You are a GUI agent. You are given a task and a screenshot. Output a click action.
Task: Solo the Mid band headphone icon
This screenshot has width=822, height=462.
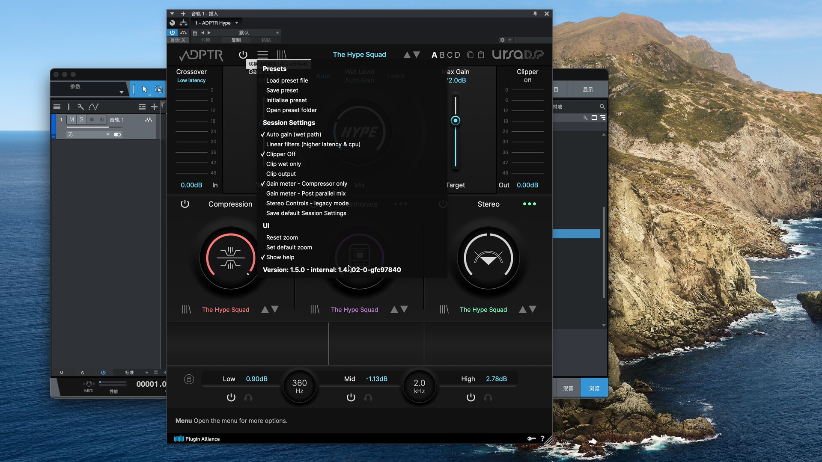(x=368, y=397)
